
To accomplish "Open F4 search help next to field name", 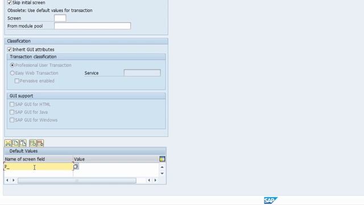I will click(76, 166).
